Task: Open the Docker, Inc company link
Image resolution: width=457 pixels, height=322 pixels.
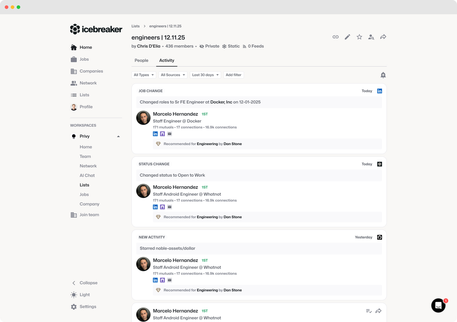Action: (x=221, y=102)
